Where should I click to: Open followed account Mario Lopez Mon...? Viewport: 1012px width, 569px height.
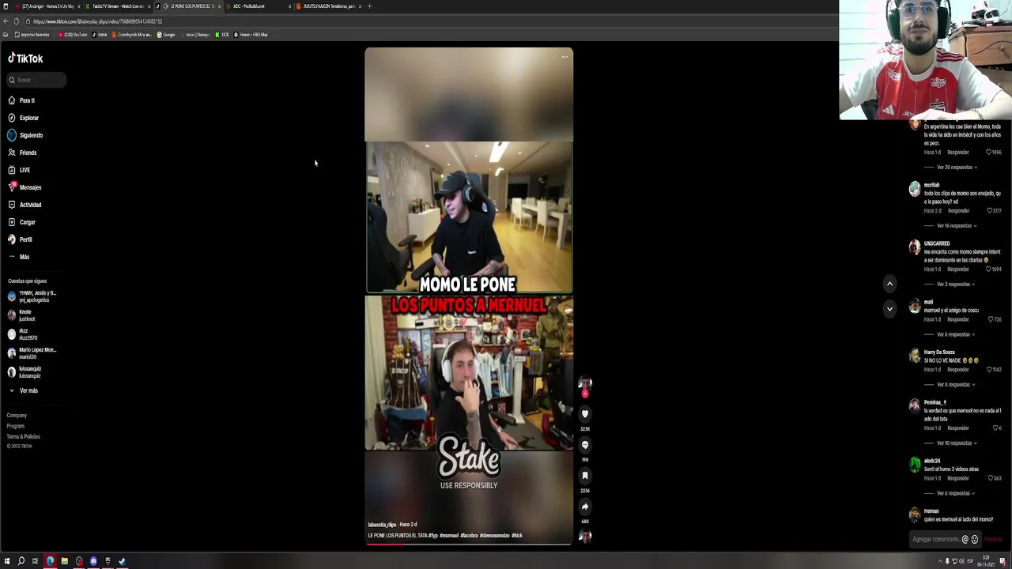point(32,353)
